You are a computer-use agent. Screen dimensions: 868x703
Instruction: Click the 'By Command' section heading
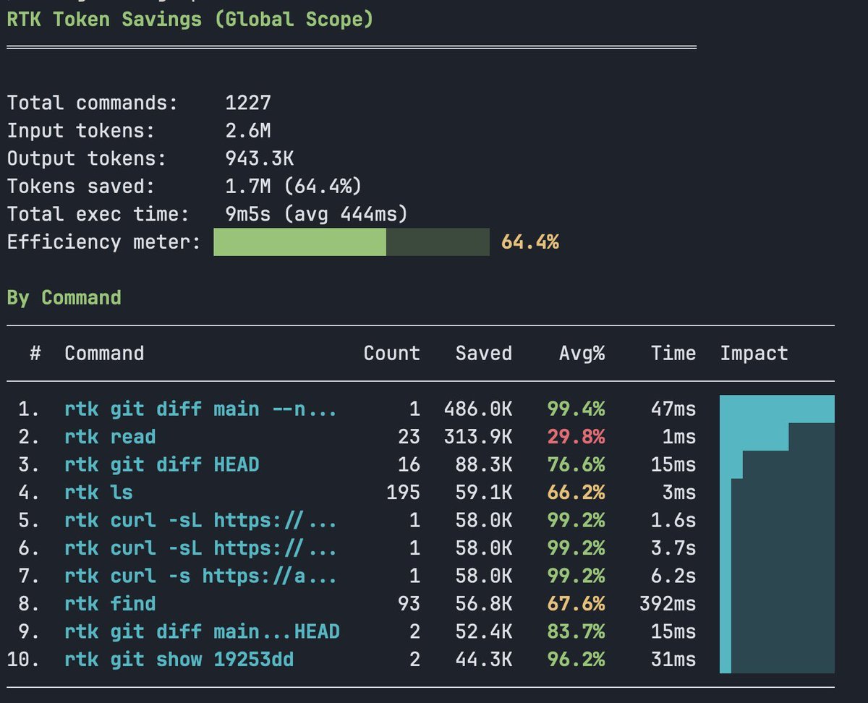64,298
